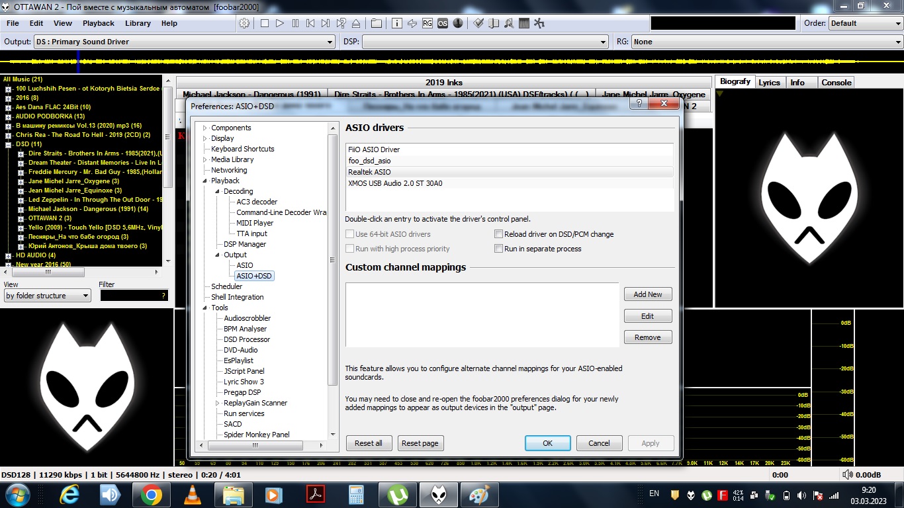
Task: Switch to the Lyrics tab
Action: [x=769, y=83]
